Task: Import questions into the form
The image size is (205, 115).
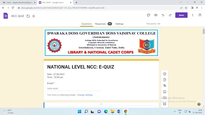Action: [x=165, y=80]
